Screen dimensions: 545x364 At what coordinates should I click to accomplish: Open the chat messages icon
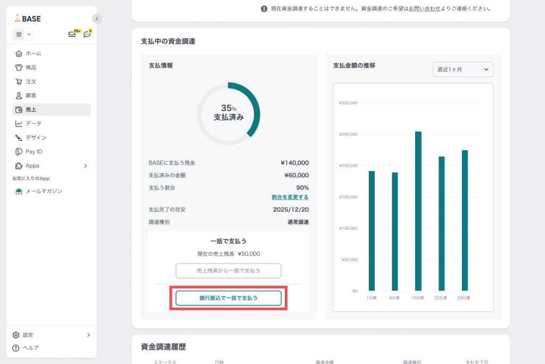click(x=87, y=35)
